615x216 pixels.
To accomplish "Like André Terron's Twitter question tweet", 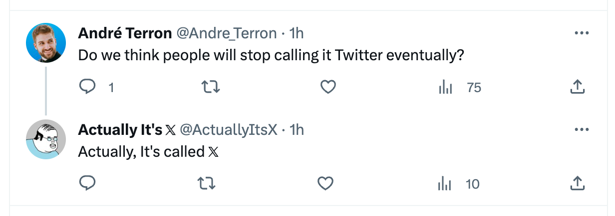I will point(327,88).
